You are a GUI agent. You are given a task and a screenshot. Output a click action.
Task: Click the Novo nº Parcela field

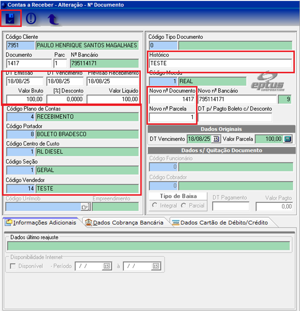(172, 117)
